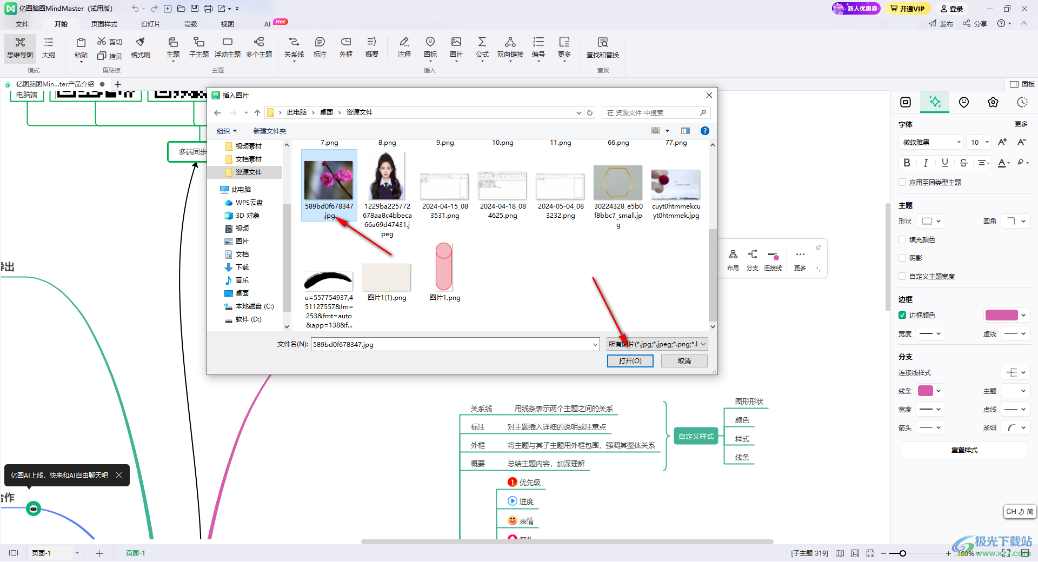This screenshot has width=1038, height=562.
Task: Insert a 概要 summary
Action: click(372, 48)
